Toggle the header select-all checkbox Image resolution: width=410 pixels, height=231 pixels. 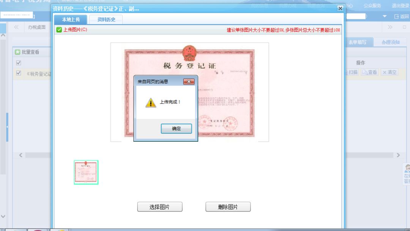point(19,63)
